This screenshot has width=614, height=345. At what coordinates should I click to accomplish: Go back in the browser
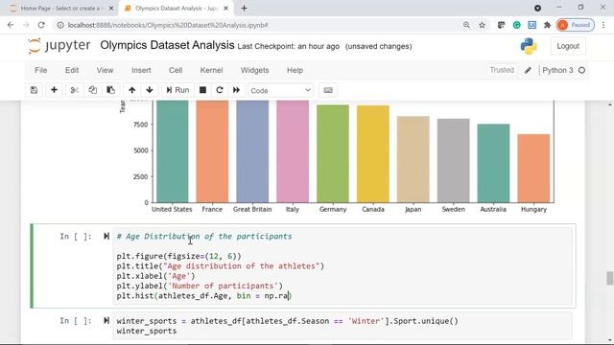(11, 25)
